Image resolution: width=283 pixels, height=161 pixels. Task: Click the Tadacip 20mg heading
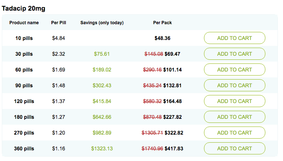[x=24, y=8]
